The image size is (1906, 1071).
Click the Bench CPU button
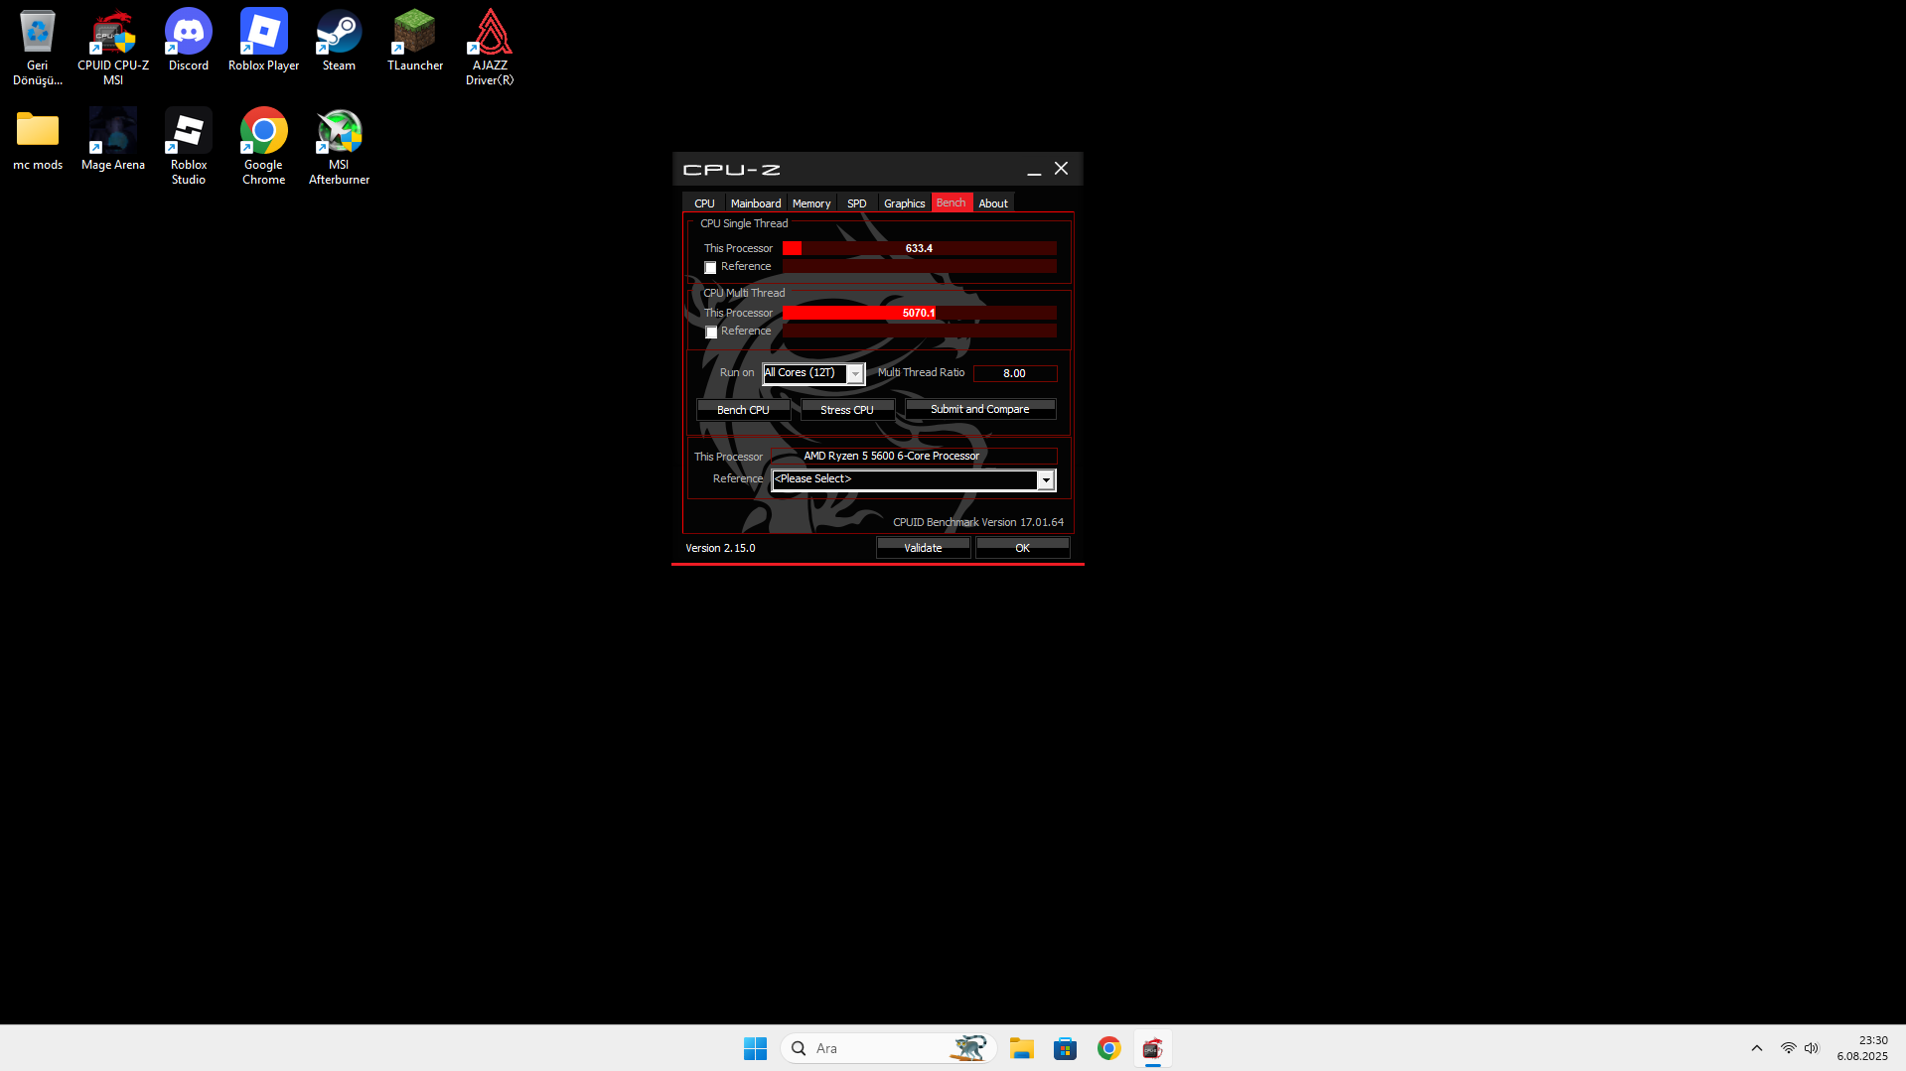[x=743, y=409]
